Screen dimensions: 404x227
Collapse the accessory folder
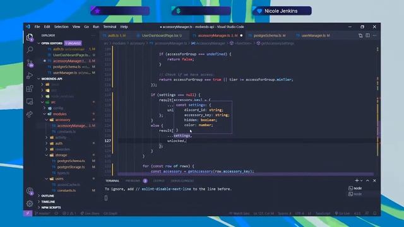click(47, 120)
